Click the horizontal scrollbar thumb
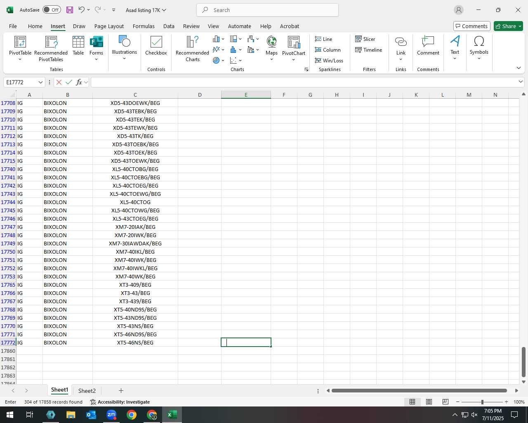The image size is (528, 423). coord(419,390)
